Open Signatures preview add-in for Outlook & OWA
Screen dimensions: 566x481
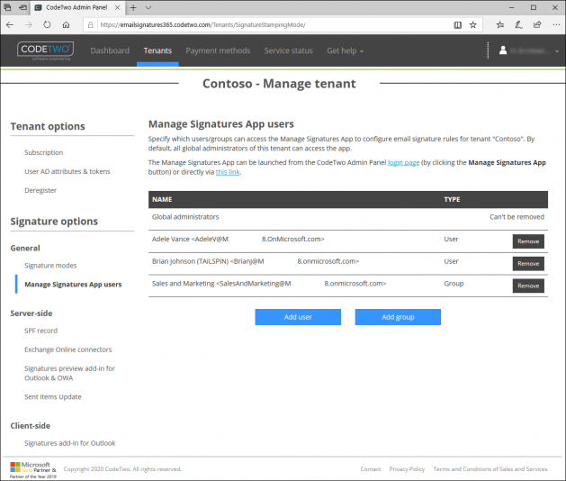(x=69, y=373)
